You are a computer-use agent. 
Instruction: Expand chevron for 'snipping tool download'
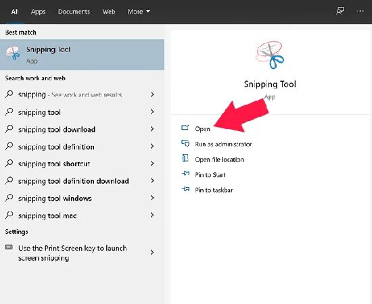152,129
